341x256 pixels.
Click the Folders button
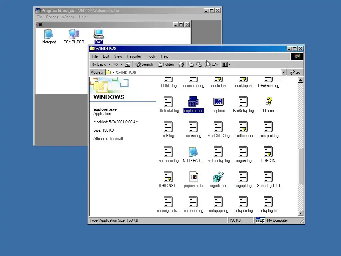coord(166,64)
